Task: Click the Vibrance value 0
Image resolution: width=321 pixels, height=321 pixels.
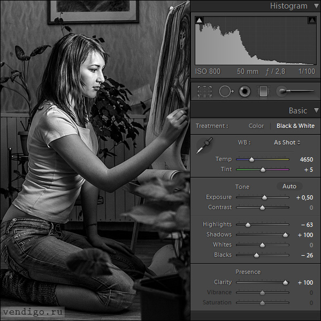Action: (x=311, y=293)
